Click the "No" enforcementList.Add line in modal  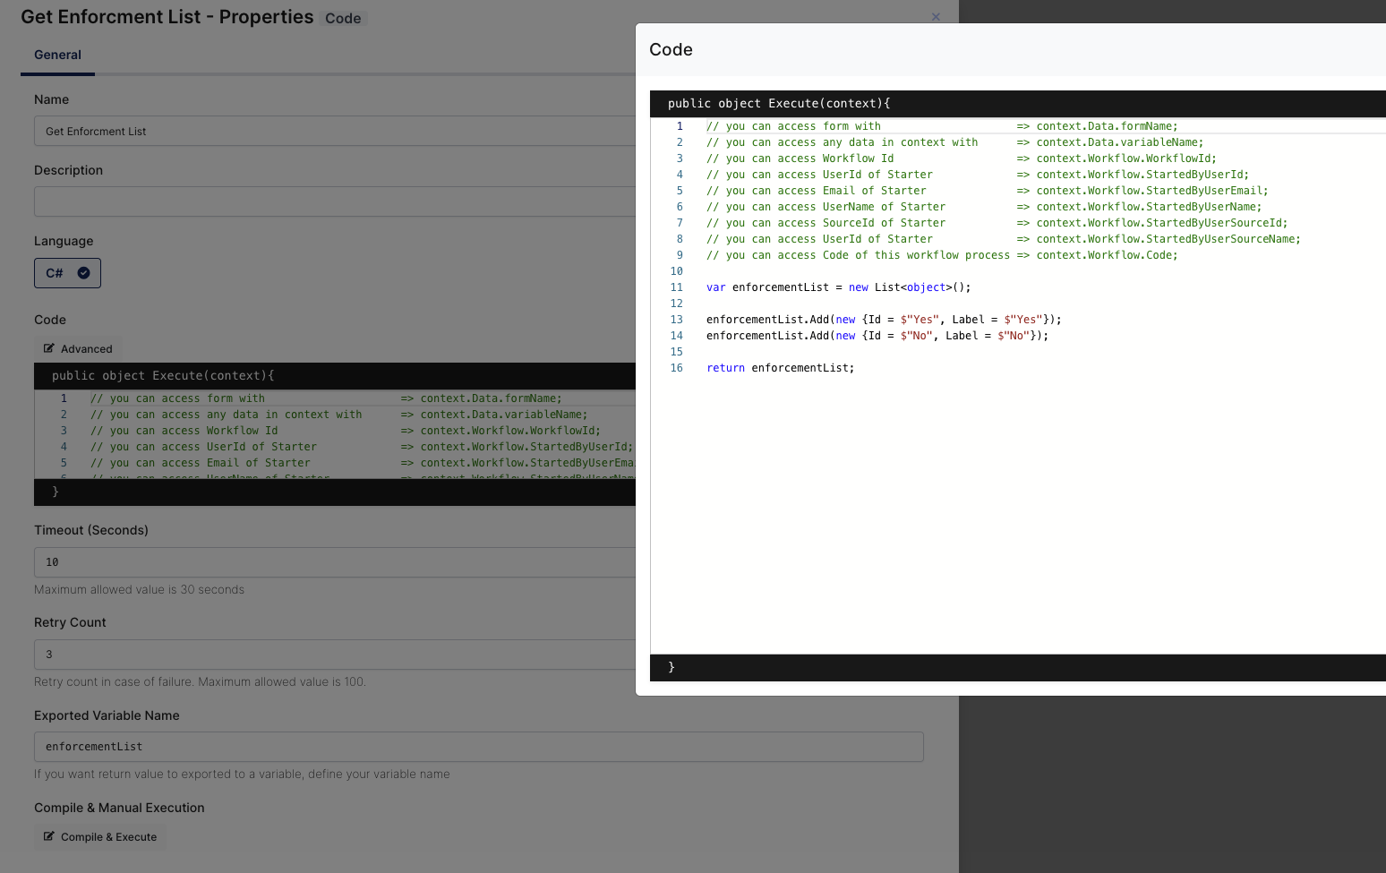point(877,336)
